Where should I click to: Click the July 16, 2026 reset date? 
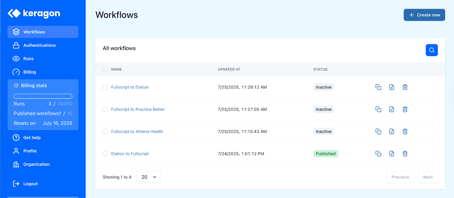point(58,123)
